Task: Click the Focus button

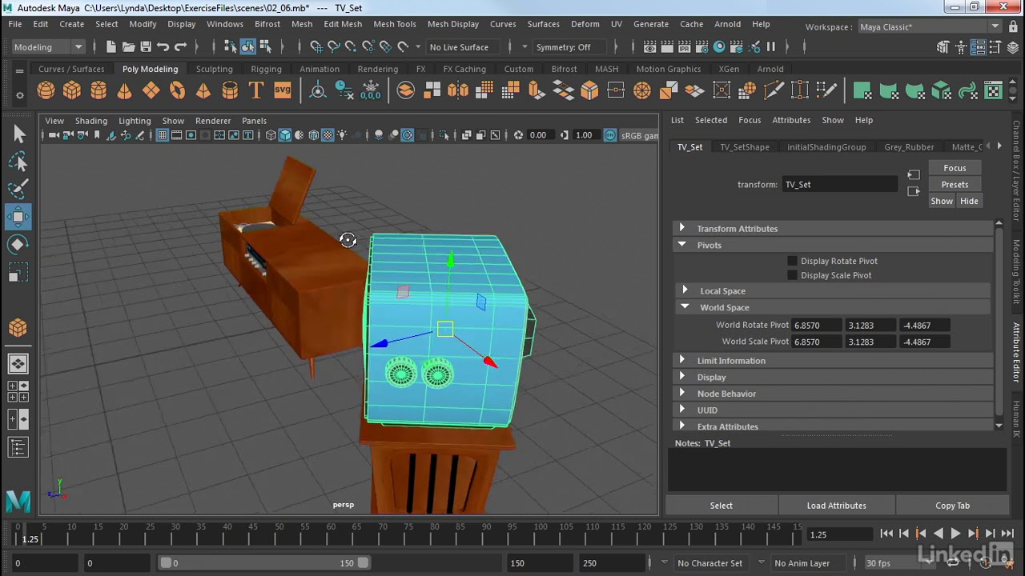Action: pyautogui.click(x=955, y=168)
